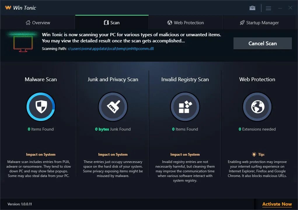This screenshot has width=298, height=210.
Task: Click 'Impact on System' under Malware Scan
Action: coord(41,155)
